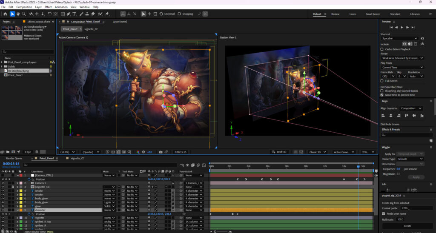This screenshot has width=436, height=233.
Task: Open Render Queue tab
Action: pos(14,158)
